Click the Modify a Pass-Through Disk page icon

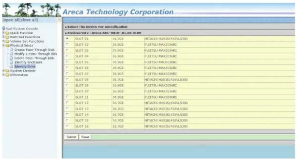[x=11, y=54]
